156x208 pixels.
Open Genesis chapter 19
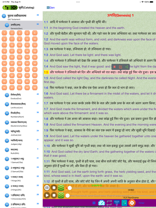tap(27, 51)
